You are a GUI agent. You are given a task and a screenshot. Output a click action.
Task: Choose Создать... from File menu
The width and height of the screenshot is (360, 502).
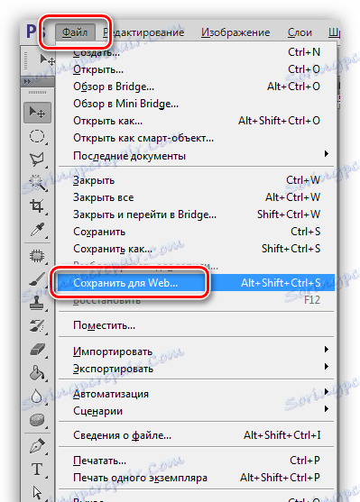click(x=196, y=52)
